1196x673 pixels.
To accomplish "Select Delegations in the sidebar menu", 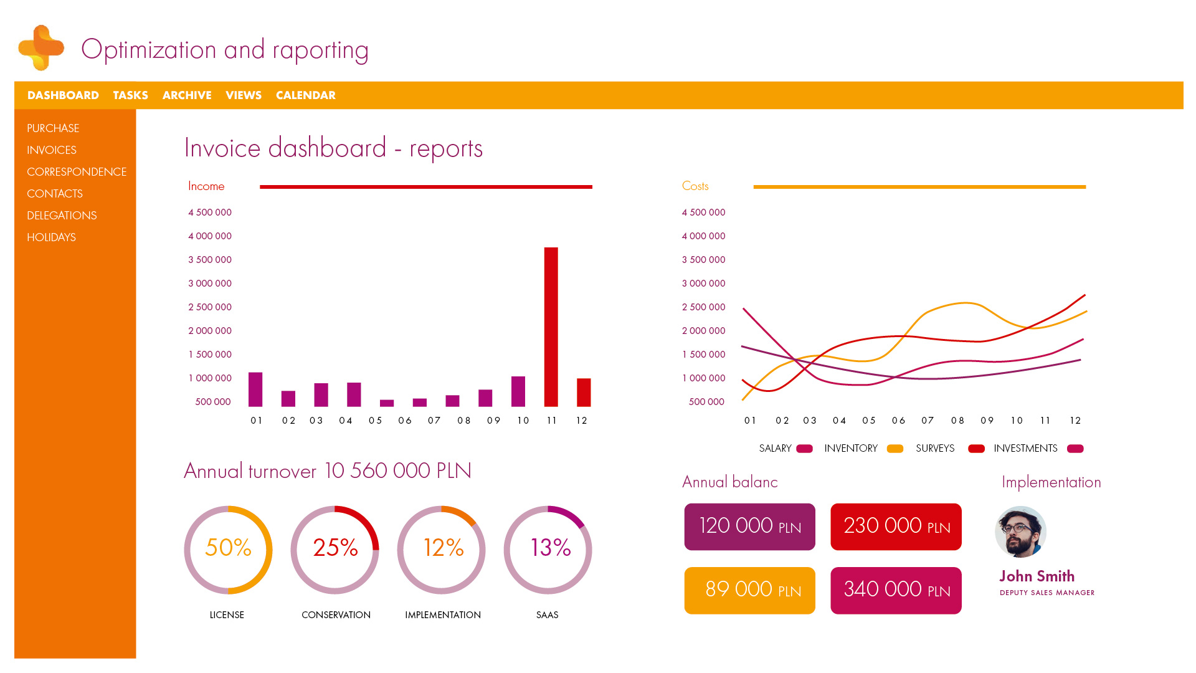I will click(x=62, y=216).
